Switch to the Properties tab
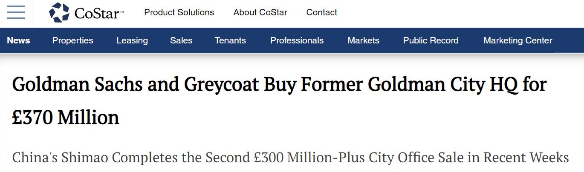This screenshot has height=172, width=584. [x=72, y=40]
